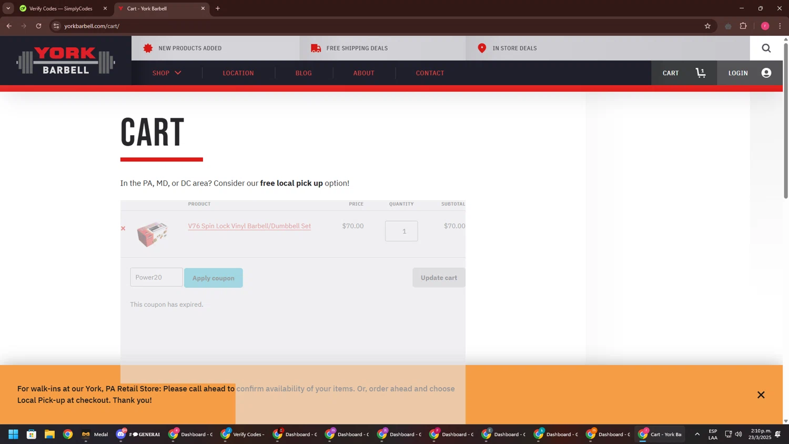Open the About menu item

tap(363, 73)
